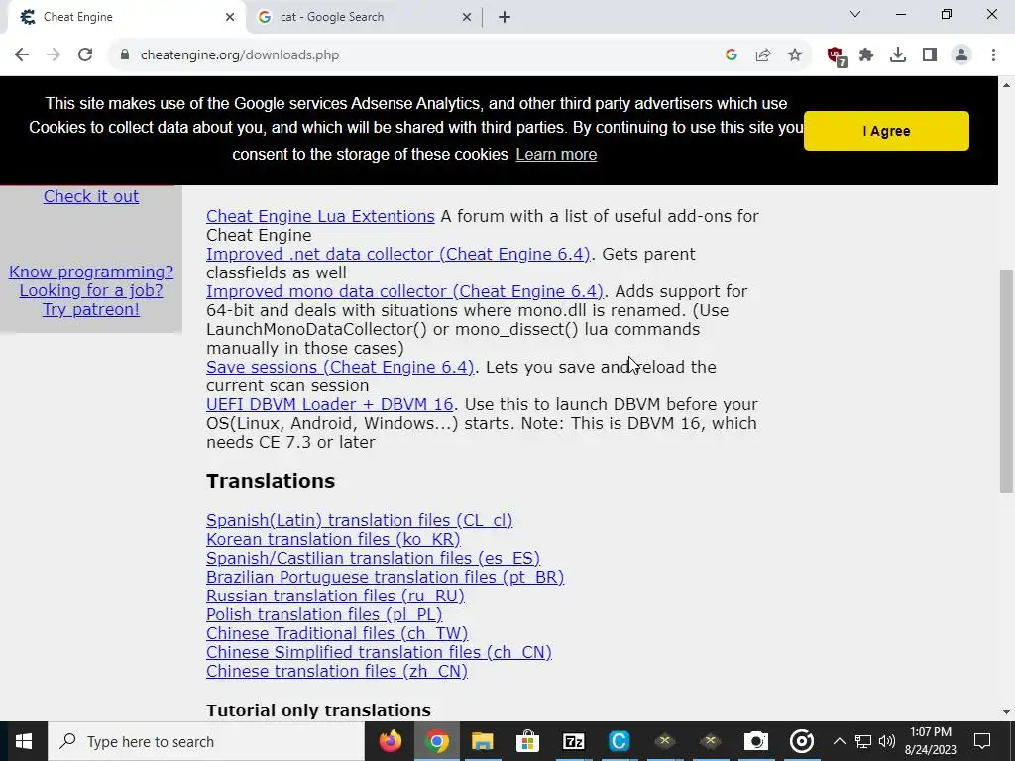Download Chinese Simplified translation files
The width and height of the screenshot is (1015, 761).
[x=379, y=652]
